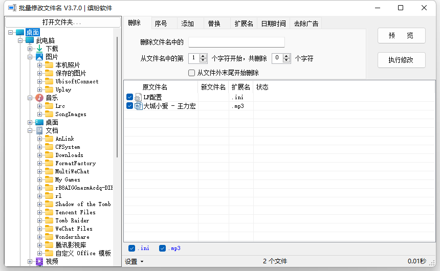Click the This PC (此电脑) computer icon
This screenshot has width=440, height=271.
[x=30, y=40]
